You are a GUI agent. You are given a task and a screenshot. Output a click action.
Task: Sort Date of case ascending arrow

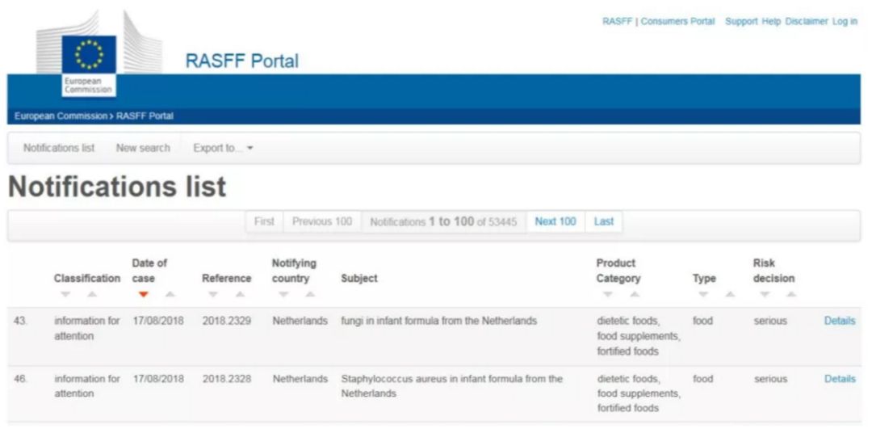click(x=170, y=294)
